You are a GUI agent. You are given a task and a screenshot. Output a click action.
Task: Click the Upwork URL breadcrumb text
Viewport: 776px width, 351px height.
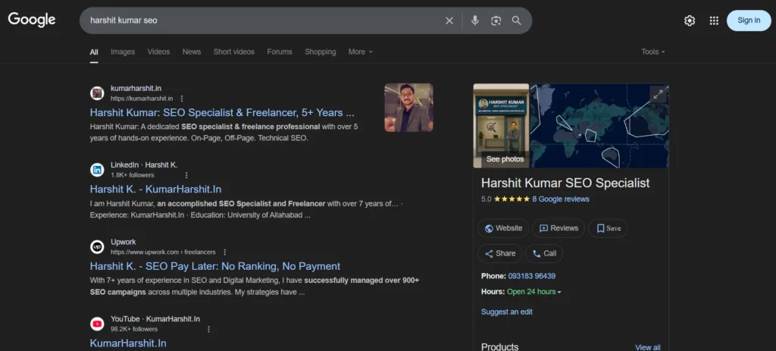click(163, 252)
